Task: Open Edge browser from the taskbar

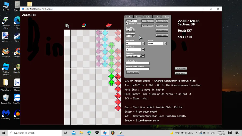Action: (x=89, y=133)
